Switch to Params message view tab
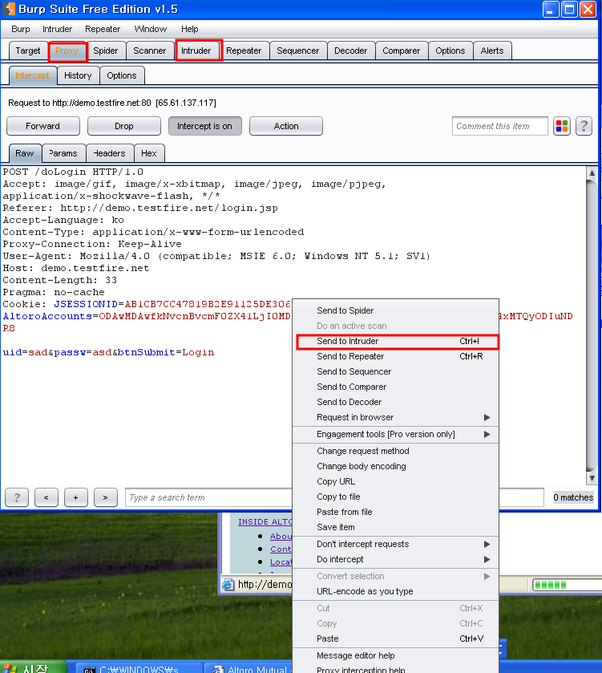 63,153
